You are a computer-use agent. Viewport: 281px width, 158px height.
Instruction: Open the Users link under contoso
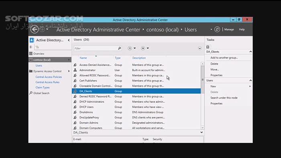click(39, 66)
